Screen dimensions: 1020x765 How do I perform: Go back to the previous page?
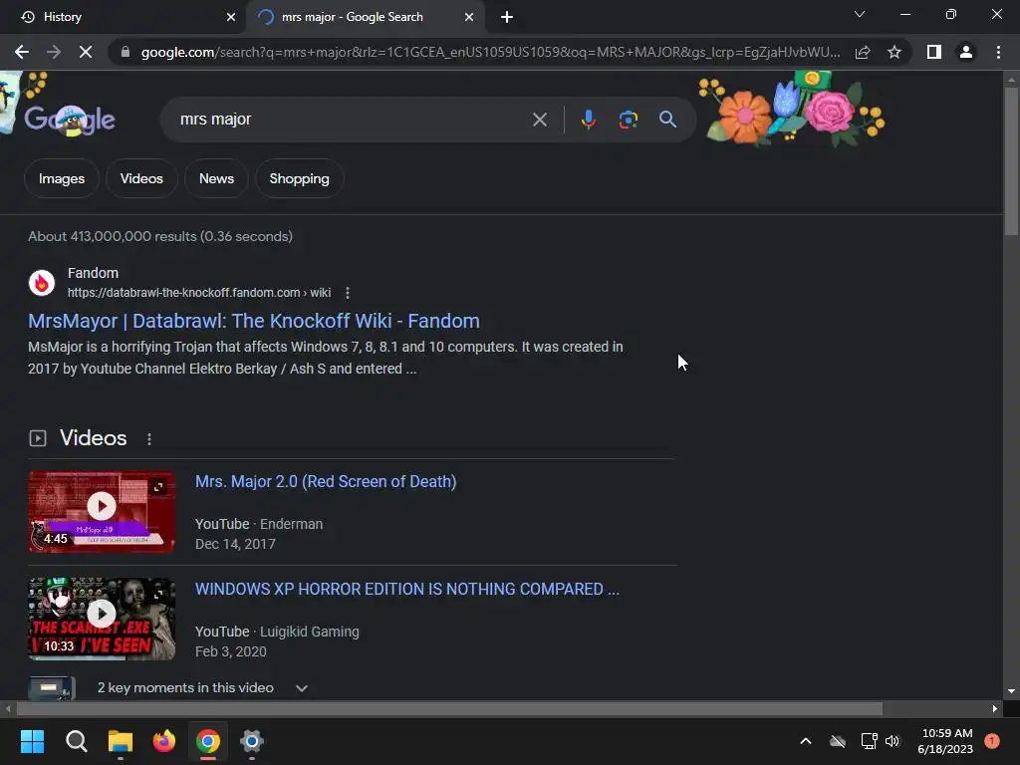(22, 52)
